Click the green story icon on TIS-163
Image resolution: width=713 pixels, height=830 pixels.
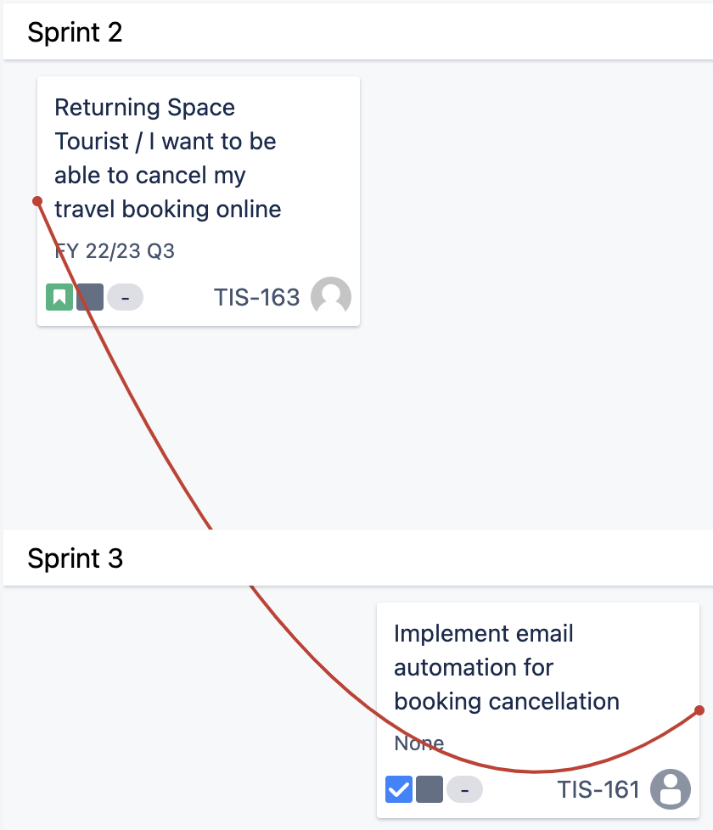pos(59,297)
